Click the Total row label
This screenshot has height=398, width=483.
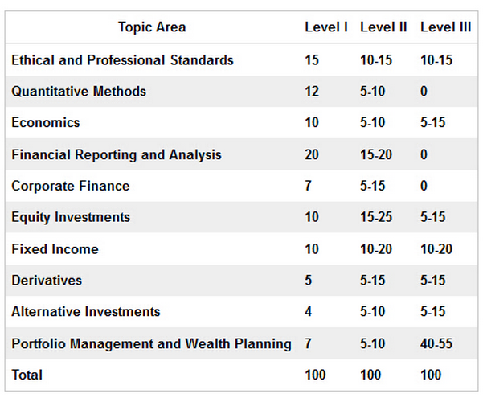(x=27, y=375)
